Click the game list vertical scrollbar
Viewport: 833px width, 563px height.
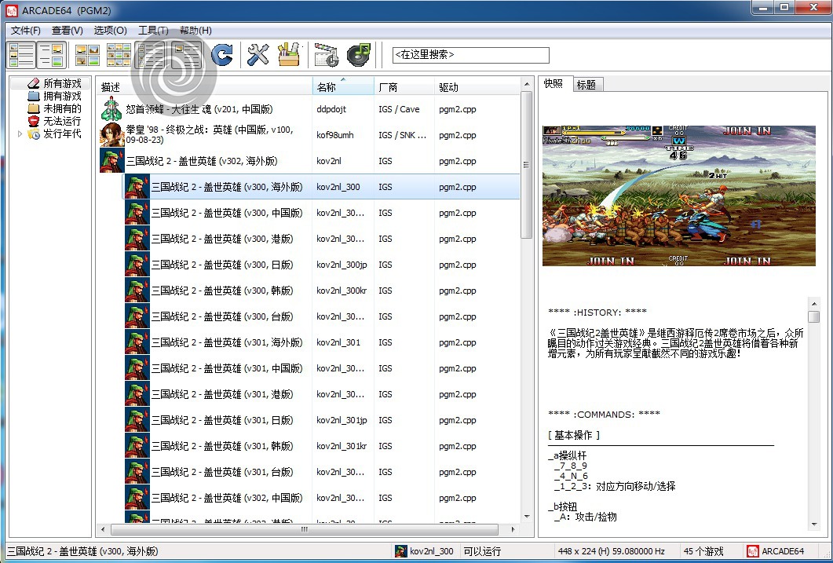pyautogui.click(x=527, y=314)
